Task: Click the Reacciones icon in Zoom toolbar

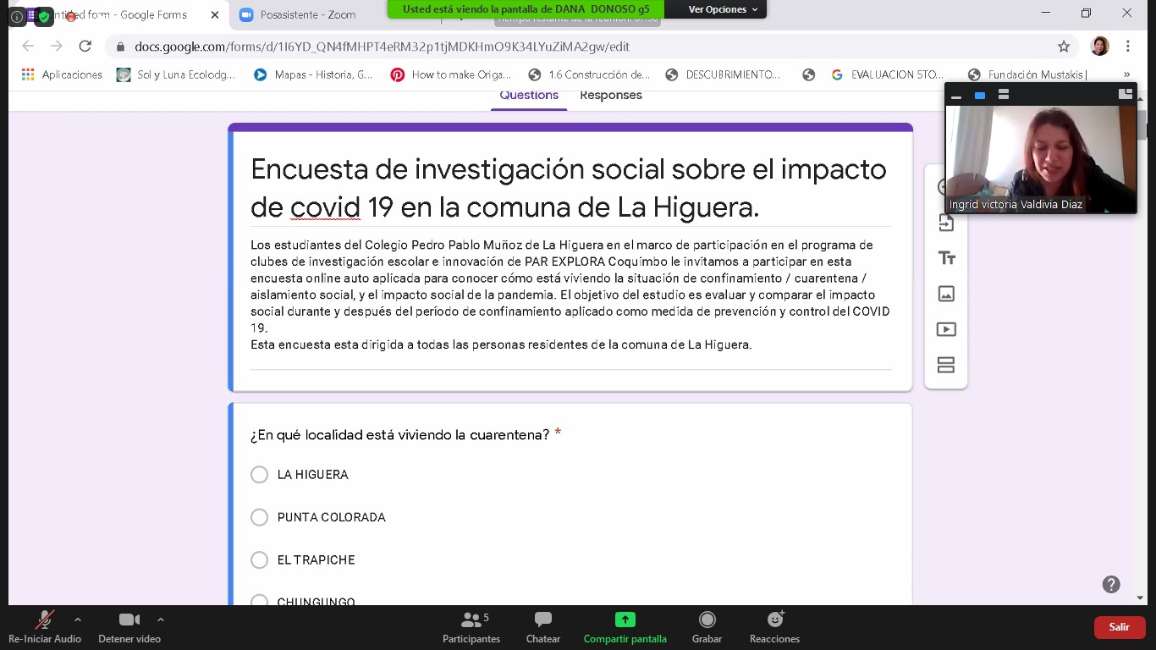Action: [773, 626]
